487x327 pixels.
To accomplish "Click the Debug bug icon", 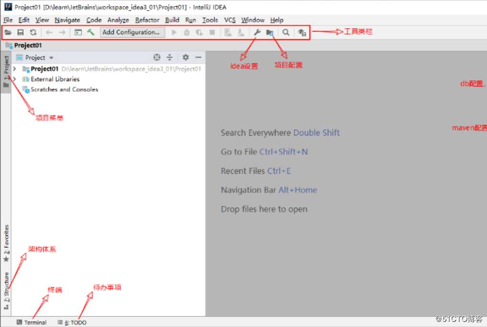I will tap(186, 32).
